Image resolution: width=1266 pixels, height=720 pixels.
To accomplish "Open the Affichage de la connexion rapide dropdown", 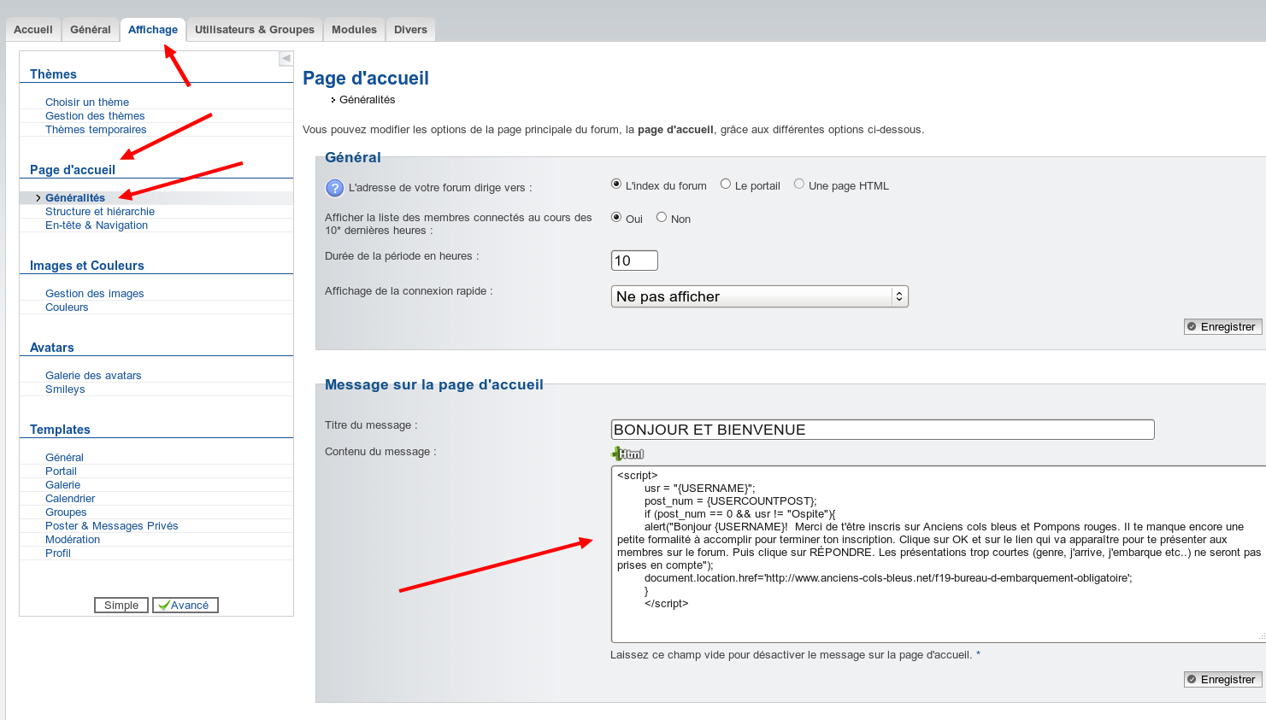I will click(x=759, y=296).
